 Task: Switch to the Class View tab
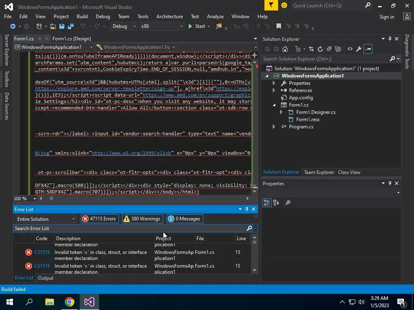tap(349, 172)
